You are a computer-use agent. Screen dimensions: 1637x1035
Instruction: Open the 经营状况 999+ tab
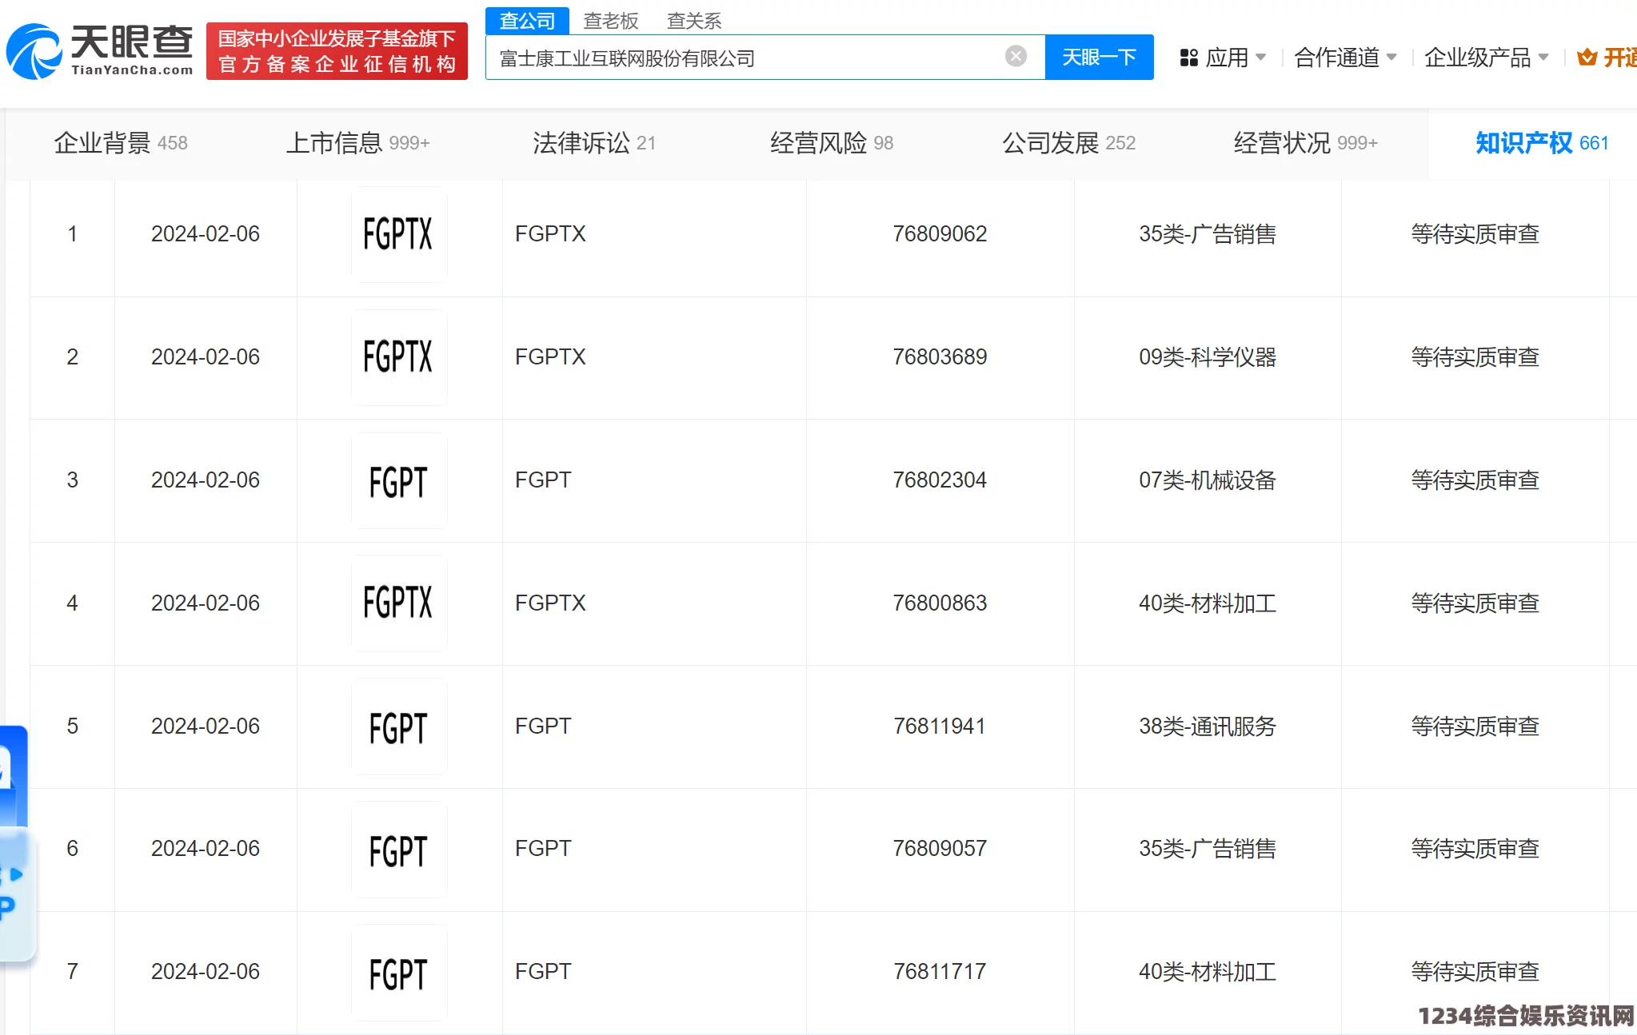pos(1306,143)
